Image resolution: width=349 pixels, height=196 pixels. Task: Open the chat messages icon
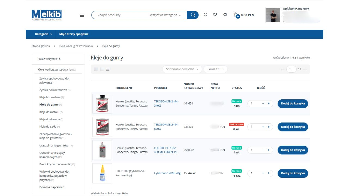point(205,15)
